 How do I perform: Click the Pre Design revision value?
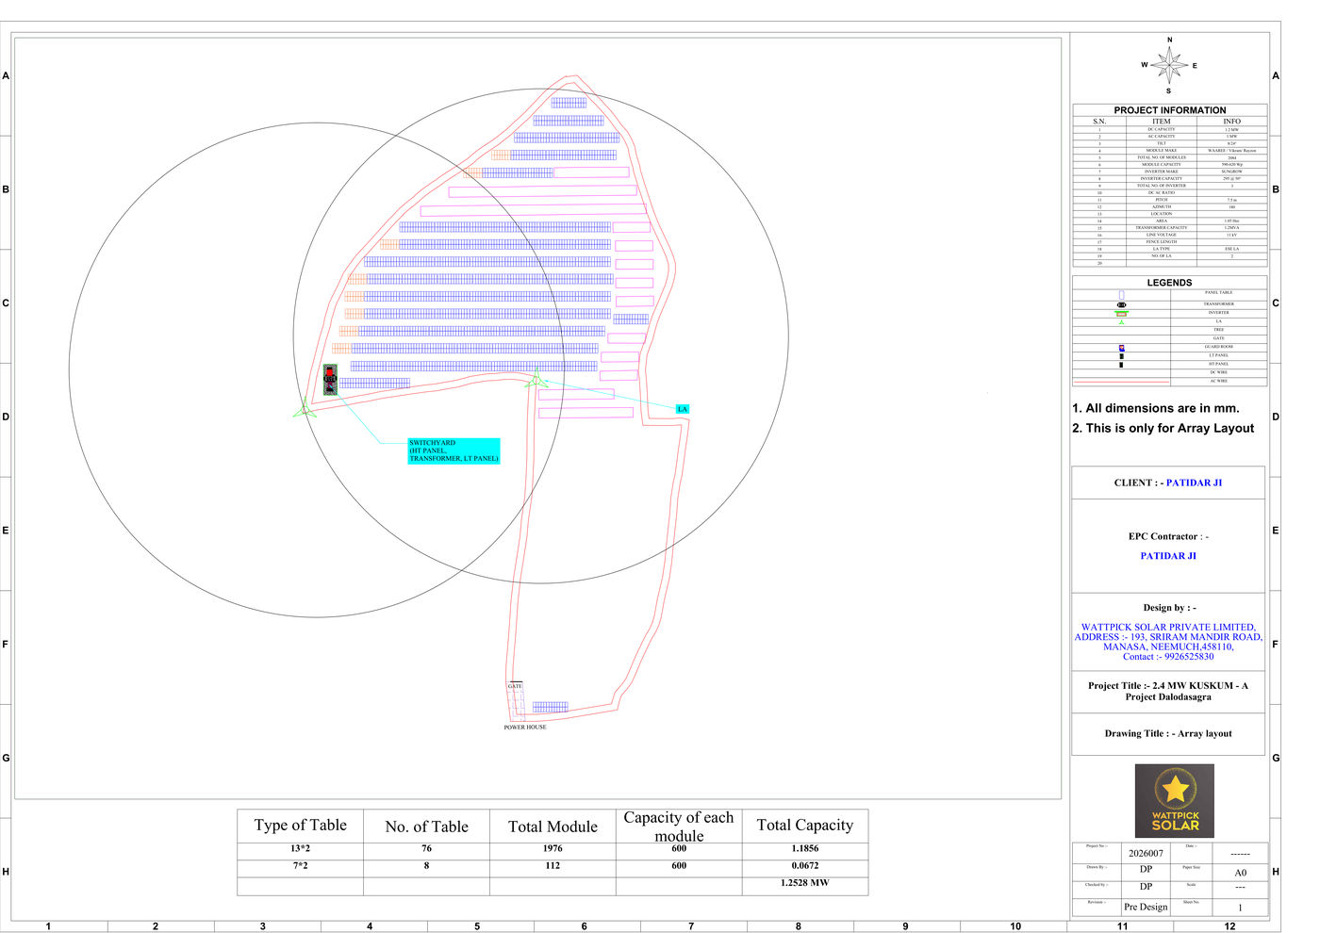click(x=1146, y=907)
